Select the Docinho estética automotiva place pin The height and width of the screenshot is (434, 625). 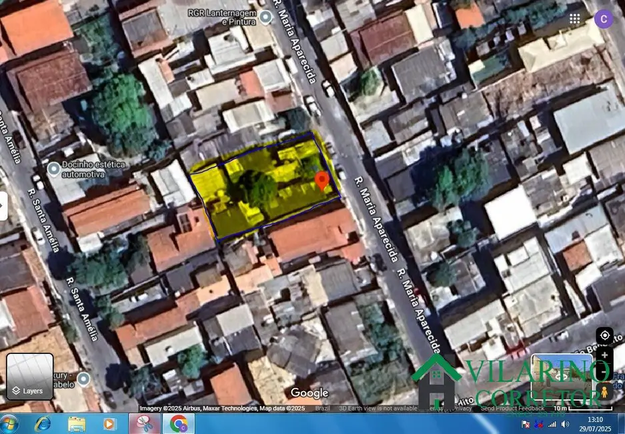[x=53, y=168]
